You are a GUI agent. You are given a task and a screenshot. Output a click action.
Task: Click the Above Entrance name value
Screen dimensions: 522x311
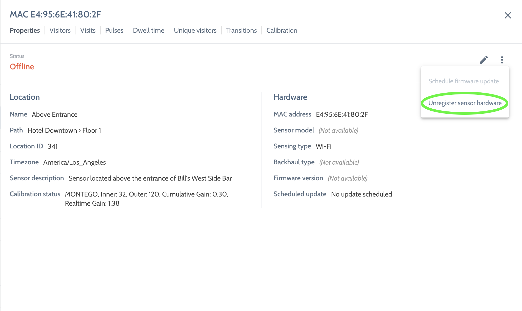pos(54,114)
